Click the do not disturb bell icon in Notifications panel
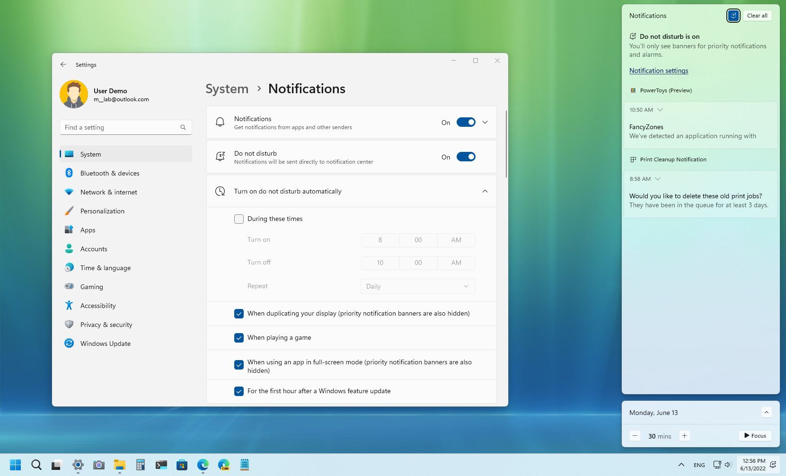 [x=733, y=15]
